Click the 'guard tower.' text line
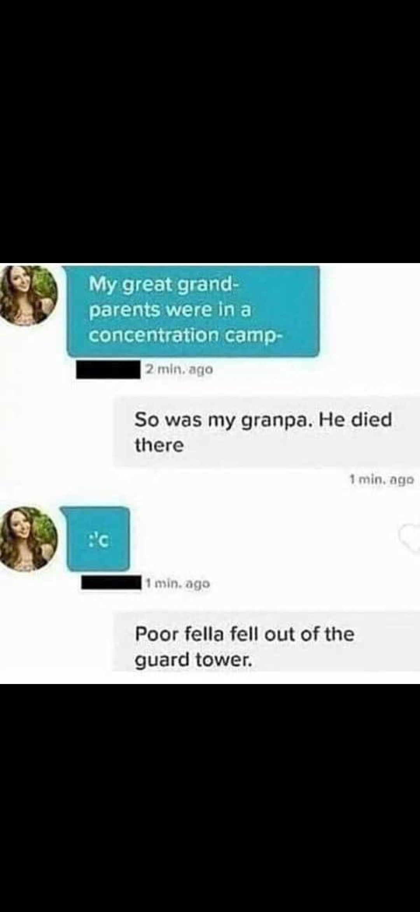This screenshot has height=912, width=420. click(193, 660)
